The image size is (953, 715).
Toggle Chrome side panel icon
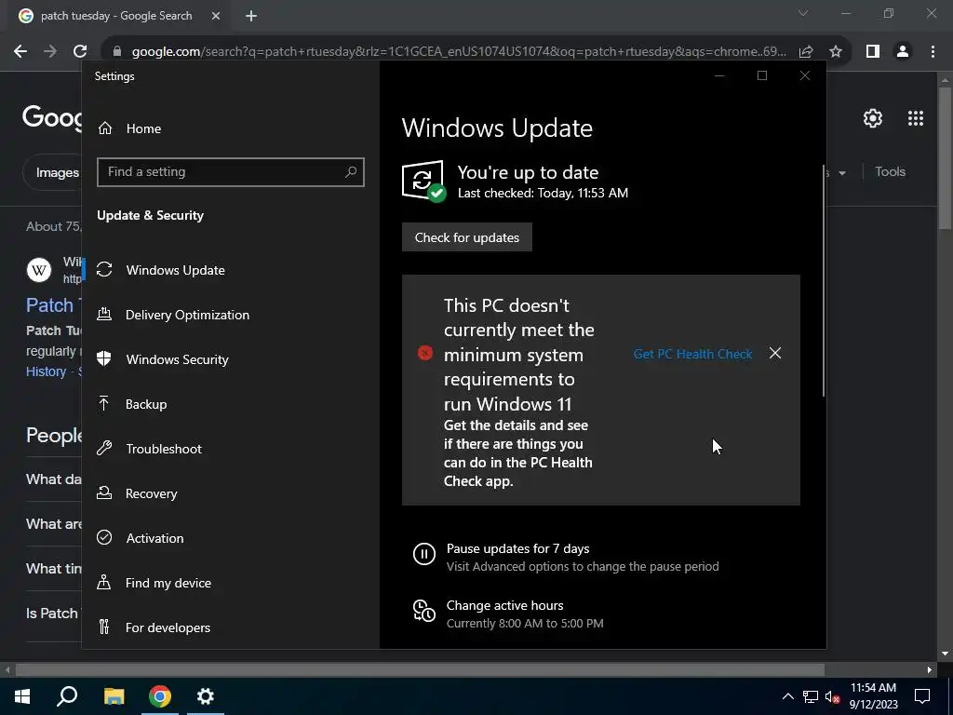[x=873, y=52]
